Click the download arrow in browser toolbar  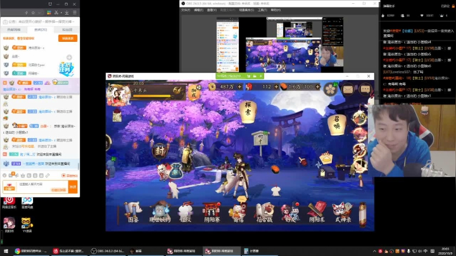pyautogui.click(x=67, y=13)
